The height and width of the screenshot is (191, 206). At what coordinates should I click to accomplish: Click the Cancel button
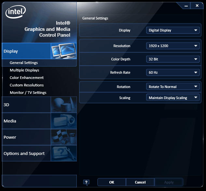[140, 182]
